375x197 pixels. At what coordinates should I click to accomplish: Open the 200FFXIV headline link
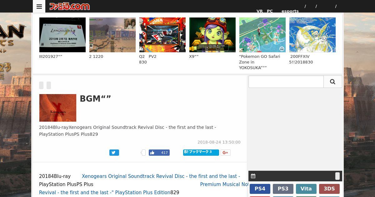coord(301,59)
